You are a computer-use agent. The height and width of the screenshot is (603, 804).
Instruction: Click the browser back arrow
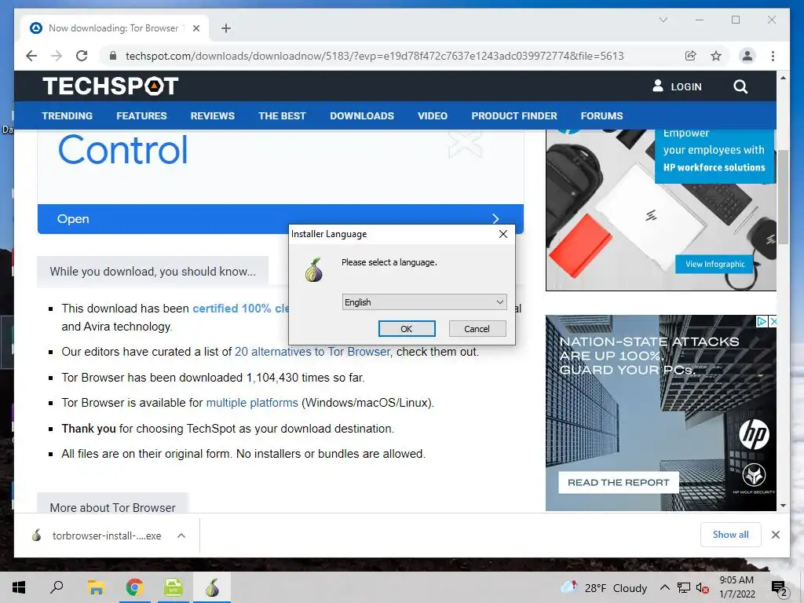pyautogui.click(x=31, y=56)
